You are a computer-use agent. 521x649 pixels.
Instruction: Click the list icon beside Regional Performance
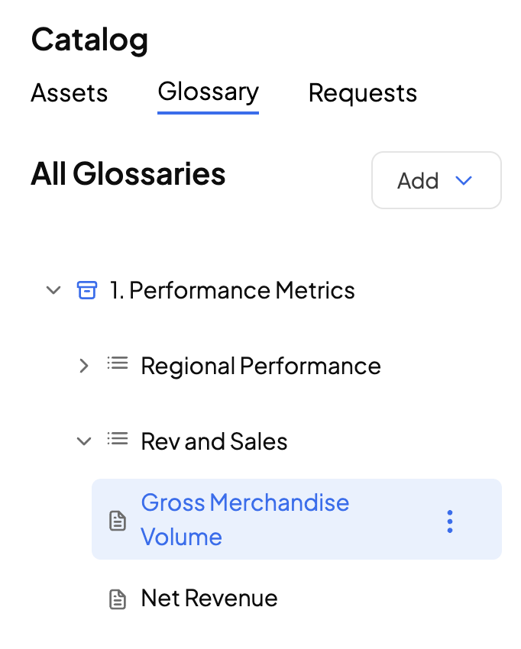click(118, 364)
